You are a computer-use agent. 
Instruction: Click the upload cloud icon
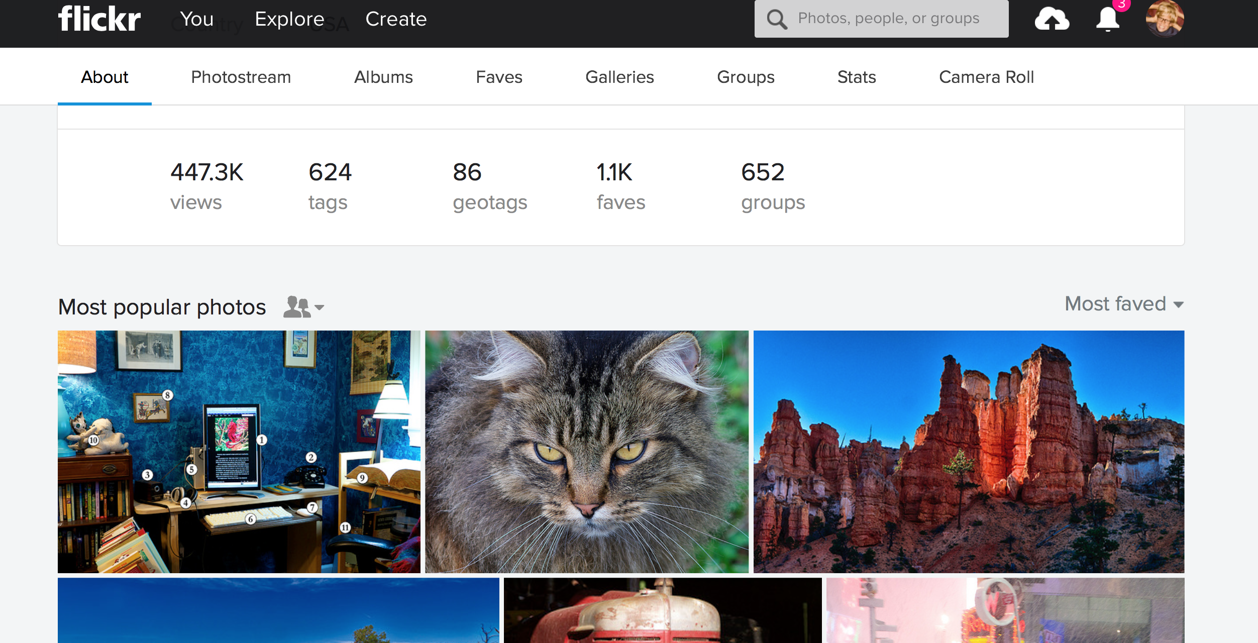click(1052, 19)
